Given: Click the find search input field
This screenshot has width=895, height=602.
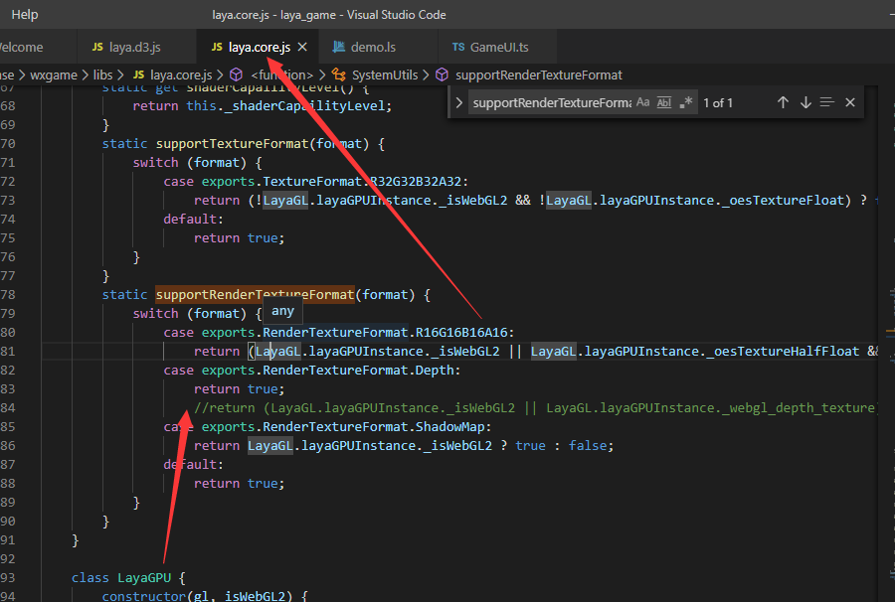Looking at the screenshot, I should (551, 102).
